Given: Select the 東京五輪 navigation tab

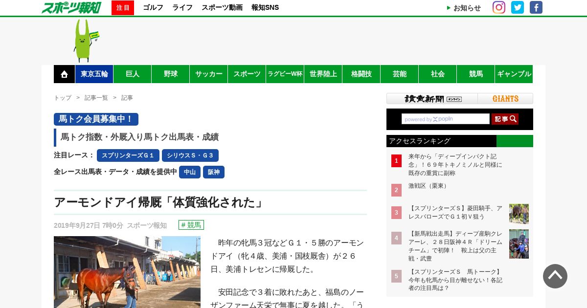Looking at the screenshot, I should tap(94, 74).
